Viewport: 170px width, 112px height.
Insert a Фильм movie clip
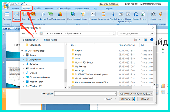coord(153,16)
